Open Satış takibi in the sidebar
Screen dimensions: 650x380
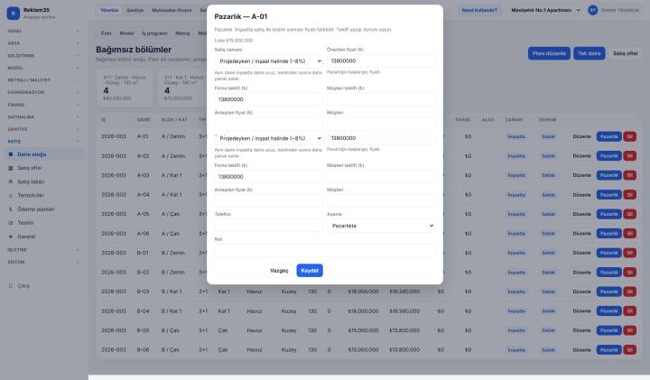click(31, 181)
